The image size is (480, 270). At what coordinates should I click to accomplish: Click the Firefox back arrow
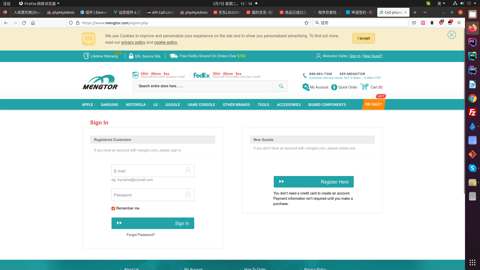(x=6, y=23)
